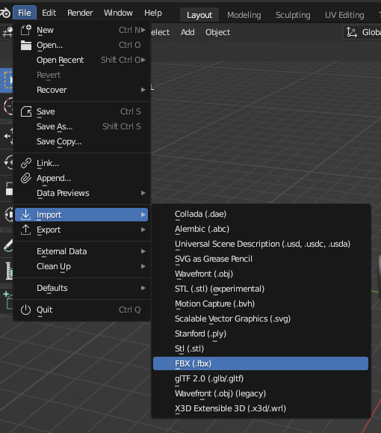This screenshot has height=433, width=381.
Task: Open the viewport Object menu
Action: (217, 32)
